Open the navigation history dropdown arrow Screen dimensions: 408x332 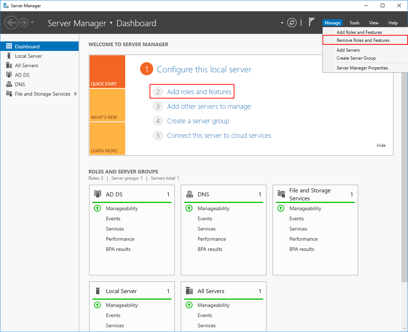(x=32, y=23)
